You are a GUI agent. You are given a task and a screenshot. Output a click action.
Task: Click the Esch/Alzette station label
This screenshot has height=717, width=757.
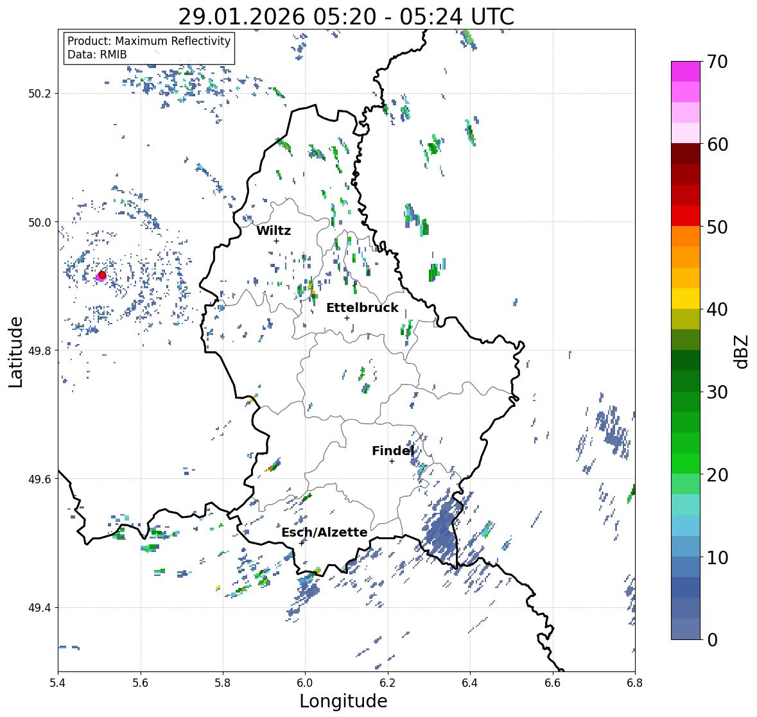[x=324, y=532]
